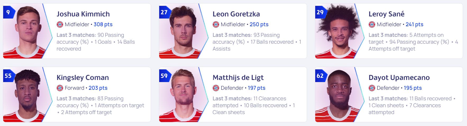Click the club crest in Matthijs de Ligt's card
This screenshot has height=126, width=467.
pos(216,88)
